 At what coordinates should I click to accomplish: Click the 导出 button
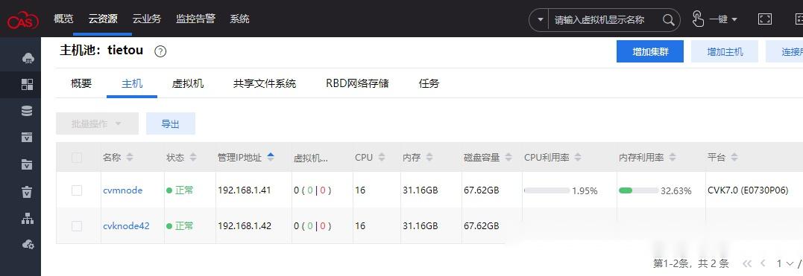click(171, 123)
